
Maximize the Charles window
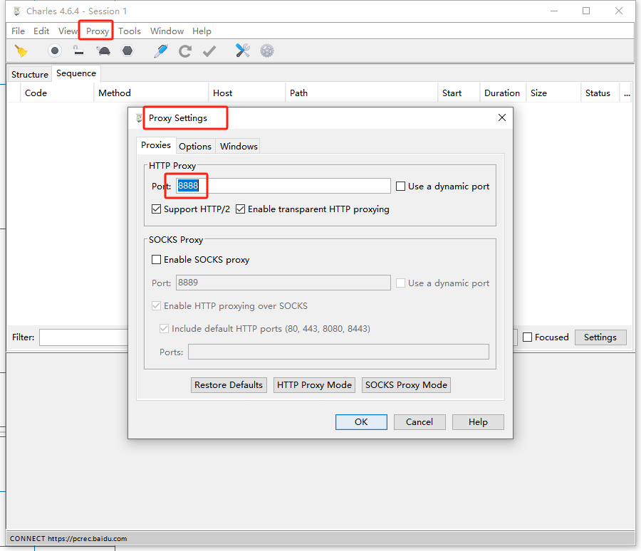586,11
